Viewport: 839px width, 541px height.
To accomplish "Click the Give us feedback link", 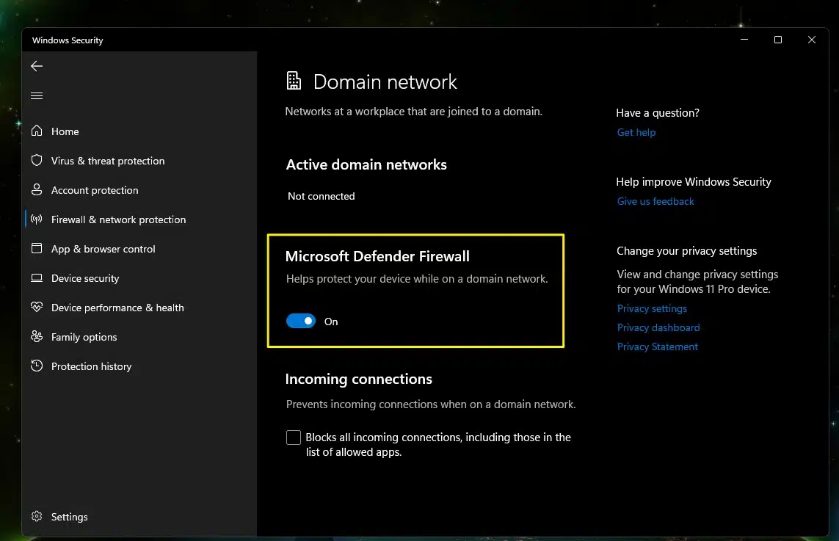I will [655, 201].
